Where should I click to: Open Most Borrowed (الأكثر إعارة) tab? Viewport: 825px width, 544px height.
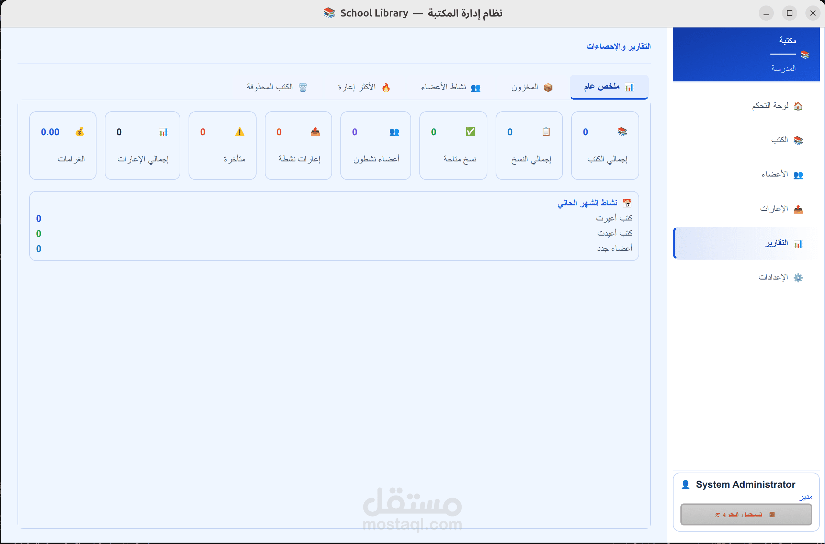[364, 87]
